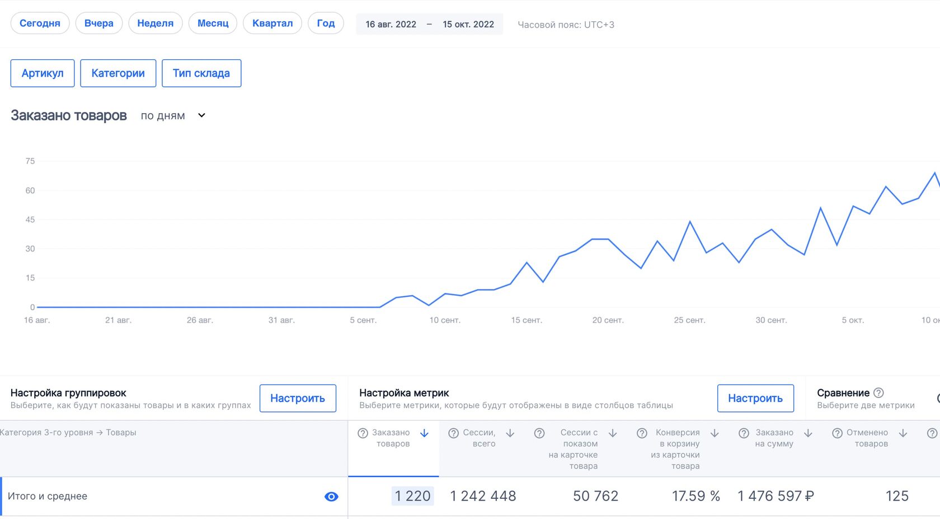The image size is (940, 519).
Task: Sort by Отменено товаров arrow
Action: coord(903,433)
